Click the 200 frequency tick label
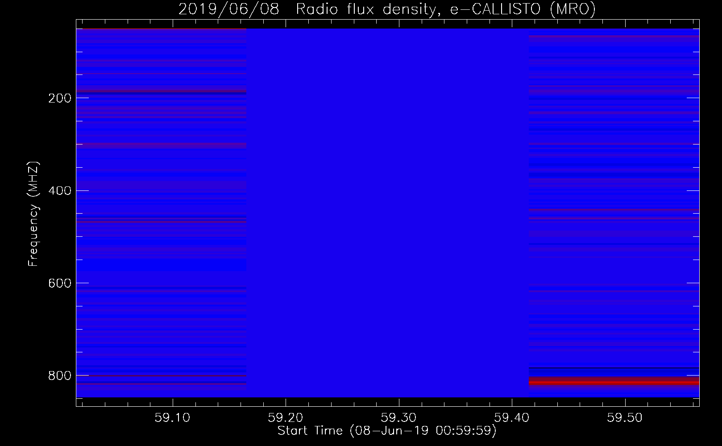Viewport: 722px width, 446px height. coord(60,98)
